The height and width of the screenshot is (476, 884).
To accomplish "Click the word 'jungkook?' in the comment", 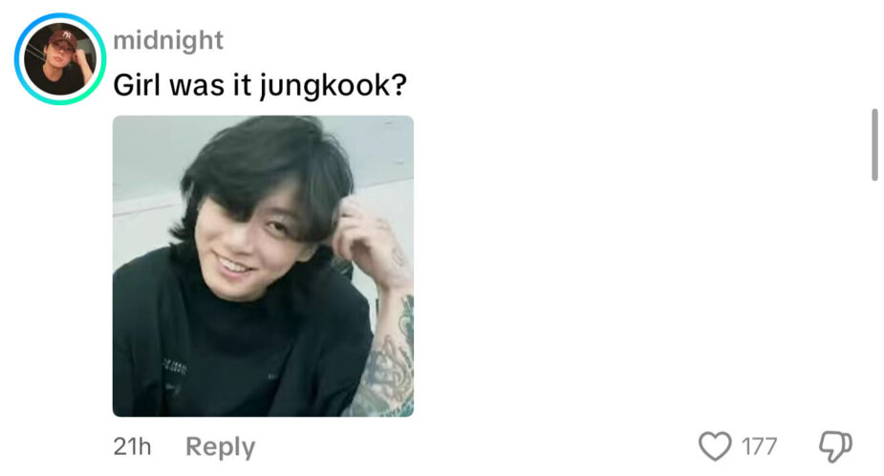I will point(334,87).
